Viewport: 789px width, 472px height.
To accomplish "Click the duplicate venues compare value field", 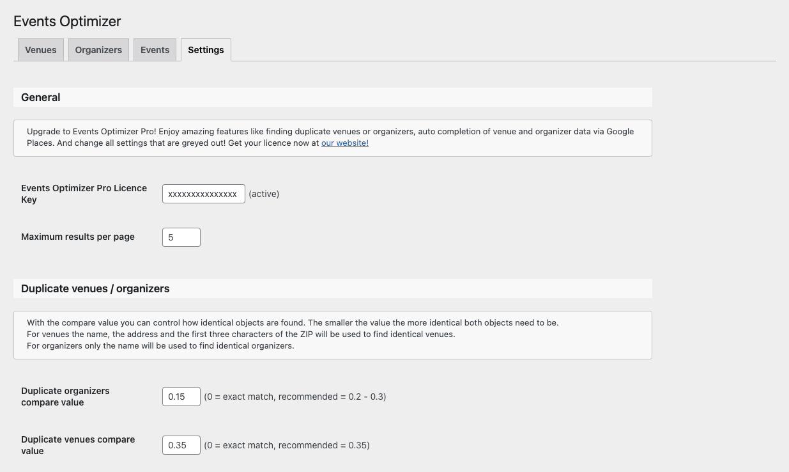I will click(181, 445).
